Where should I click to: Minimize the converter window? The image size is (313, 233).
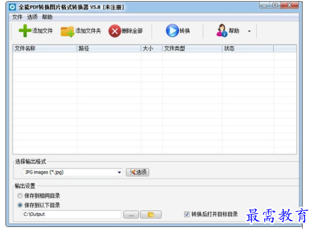pyautogui.click(x=265, y=6)
